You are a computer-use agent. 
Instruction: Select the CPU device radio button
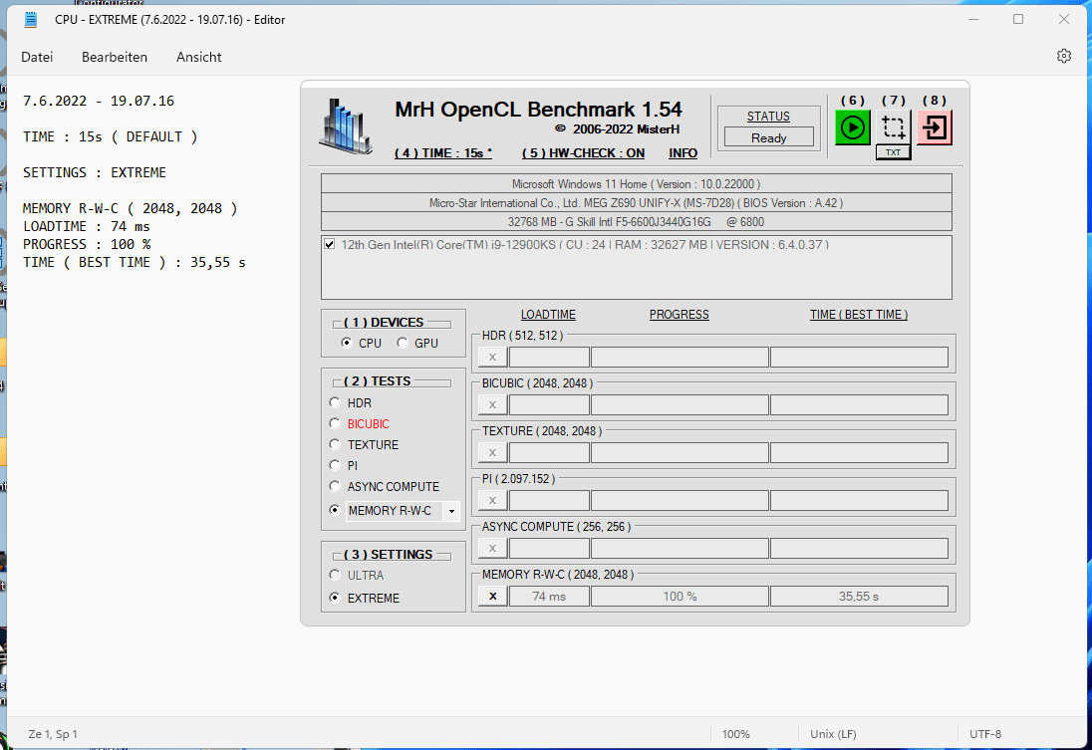pyautogui.click(x=346, y=343)
